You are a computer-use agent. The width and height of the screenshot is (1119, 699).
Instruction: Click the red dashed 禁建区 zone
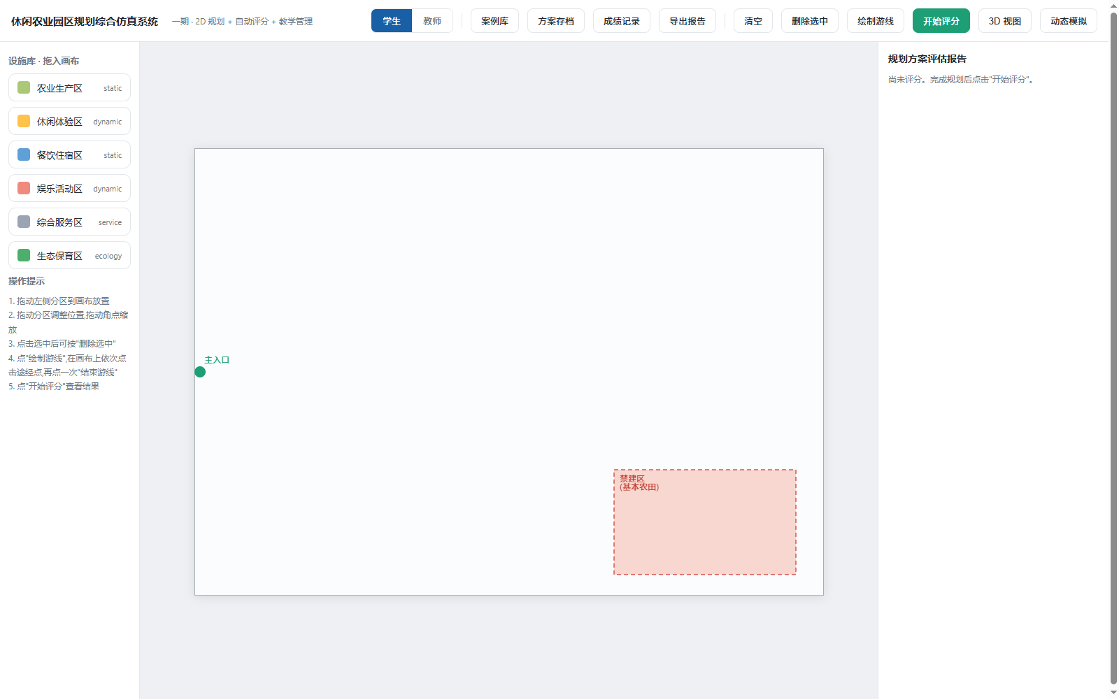tap(705, 522)
